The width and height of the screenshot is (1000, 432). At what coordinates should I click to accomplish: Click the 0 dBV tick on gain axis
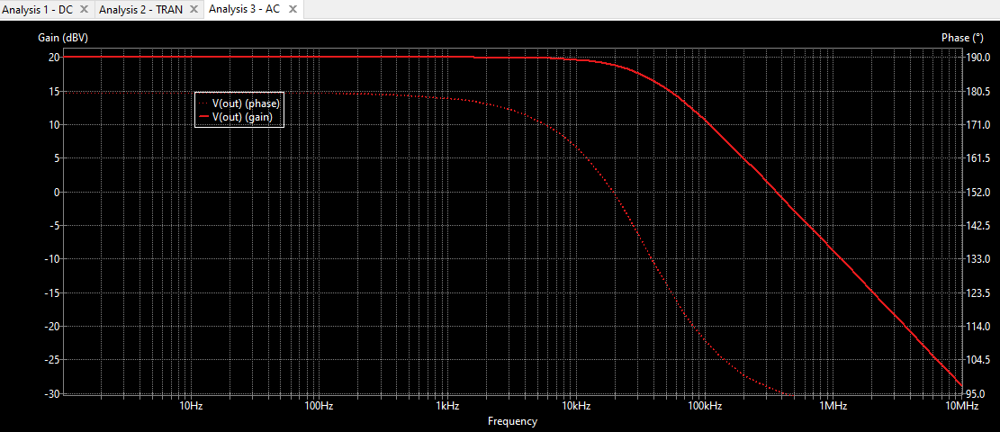55,192
